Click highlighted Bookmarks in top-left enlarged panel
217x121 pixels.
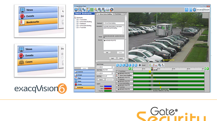tap(38, 22)
